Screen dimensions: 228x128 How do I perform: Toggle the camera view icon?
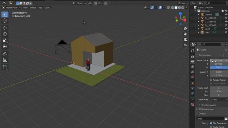185,39
